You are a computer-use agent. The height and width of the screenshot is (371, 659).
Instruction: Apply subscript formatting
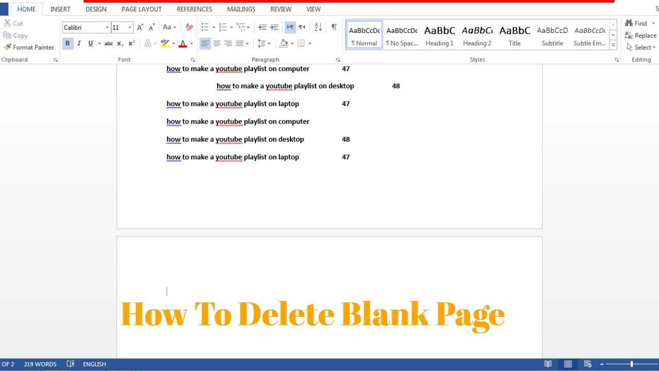[120, 44]
